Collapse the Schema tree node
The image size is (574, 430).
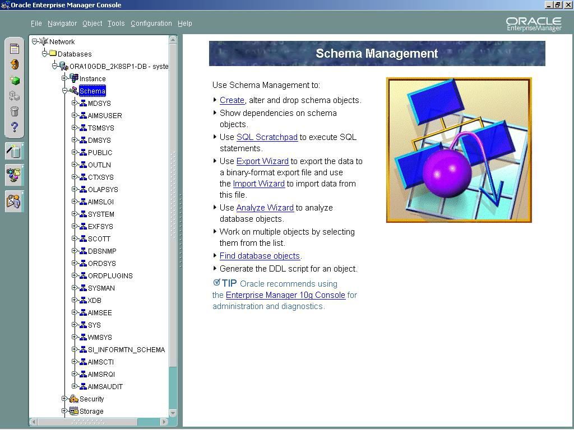click(64, 91)
